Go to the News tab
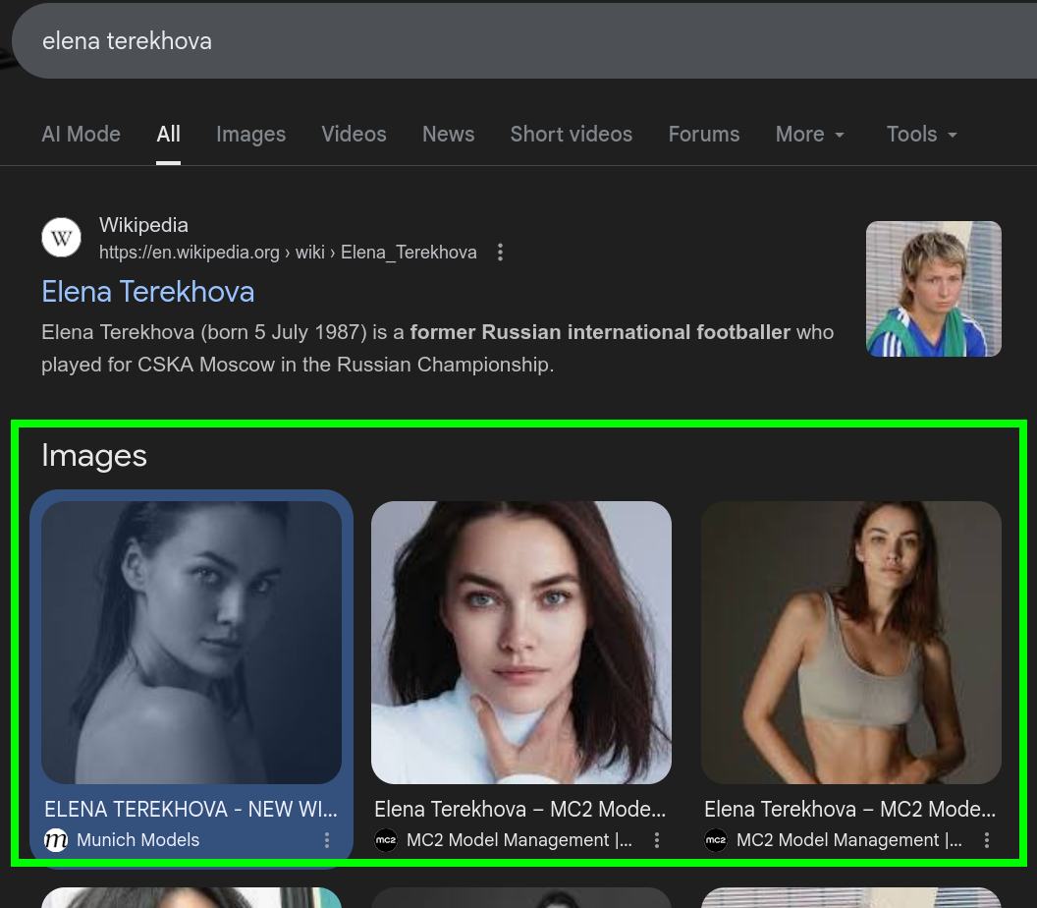1037x908 pixels. pos(448,135)
